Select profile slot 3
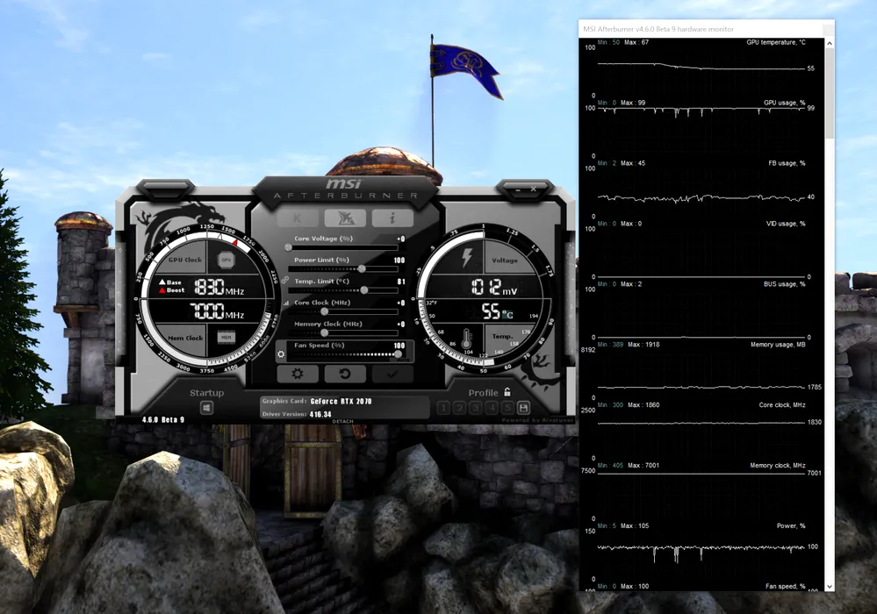Viewport: 877px width, 614px height. click(476, 408)
